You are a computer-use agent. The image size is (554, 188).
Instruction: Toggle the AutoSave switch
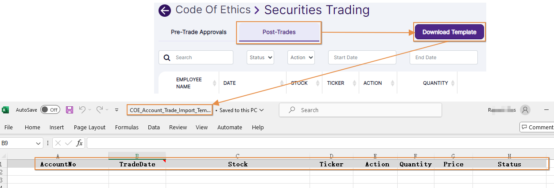tap(50, 110)
